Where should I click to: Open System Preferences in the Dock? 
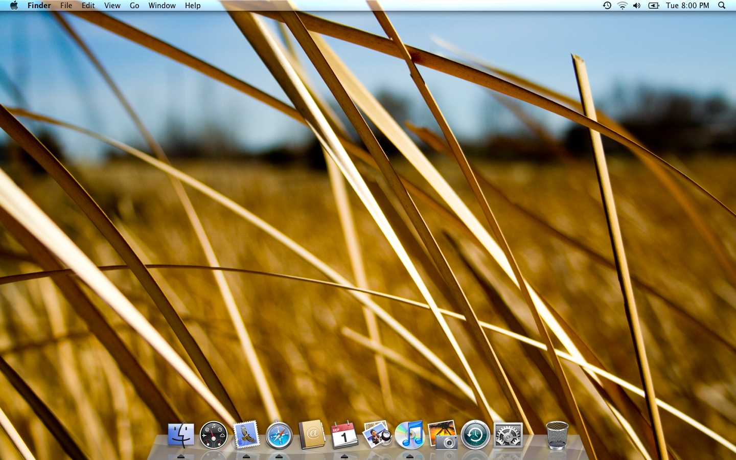508,435
